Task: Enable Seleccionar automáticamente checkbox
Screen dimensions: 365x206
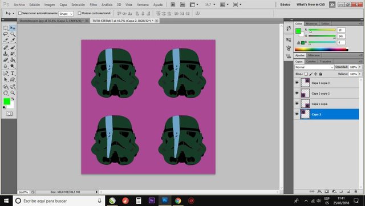Action: click(x=20, y=13)
